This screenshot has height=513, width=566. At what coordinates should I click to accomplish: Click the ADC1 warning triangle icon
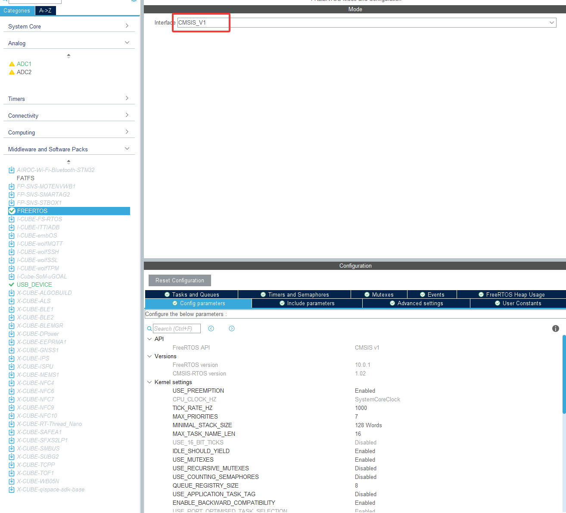12,64
